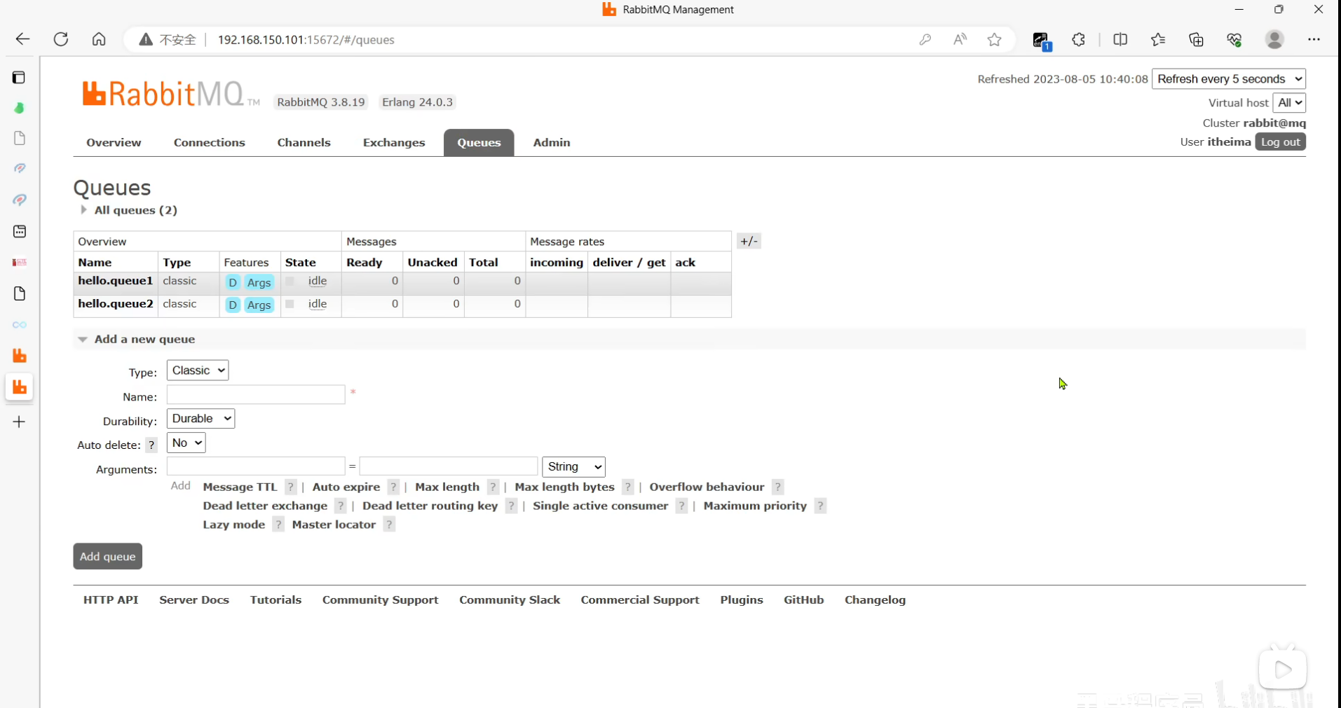
Task: Add this page to favorites star
Action: tap(994, 40)
